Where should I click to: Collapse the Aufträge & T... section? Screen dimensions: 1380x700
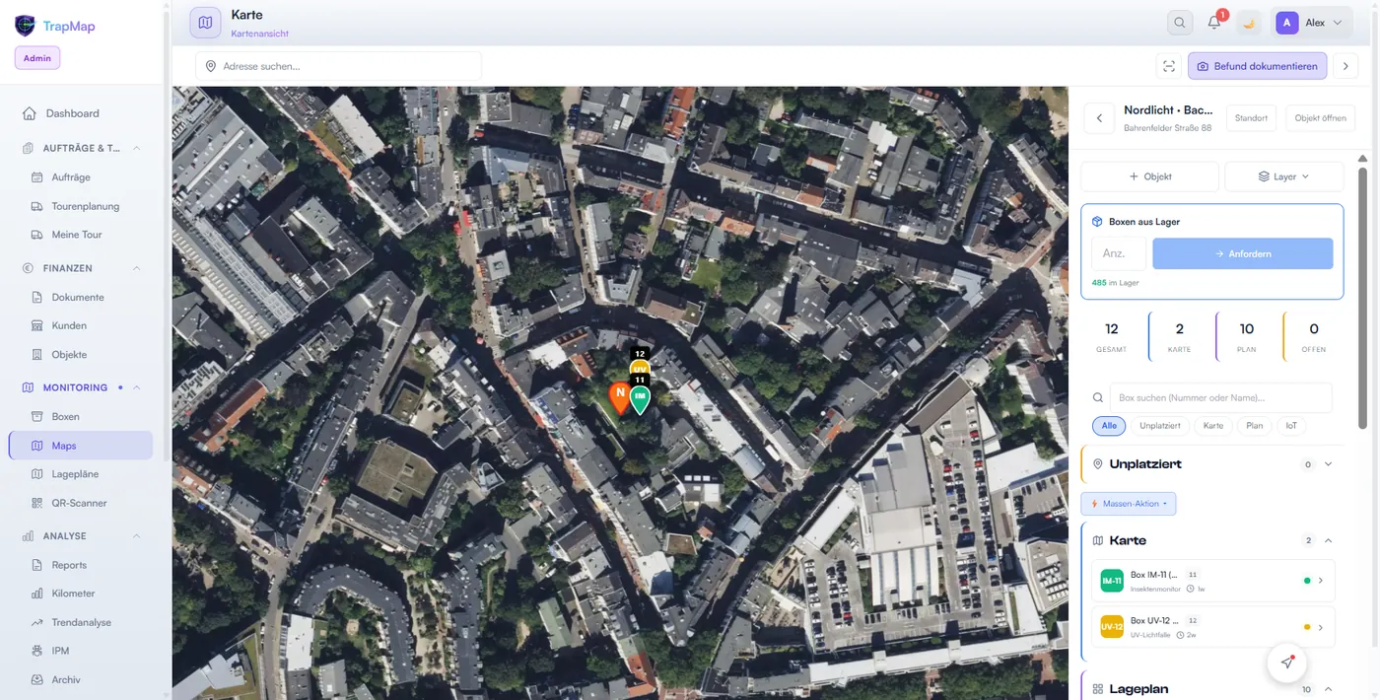pyautogui.click(x=137, y=148)
